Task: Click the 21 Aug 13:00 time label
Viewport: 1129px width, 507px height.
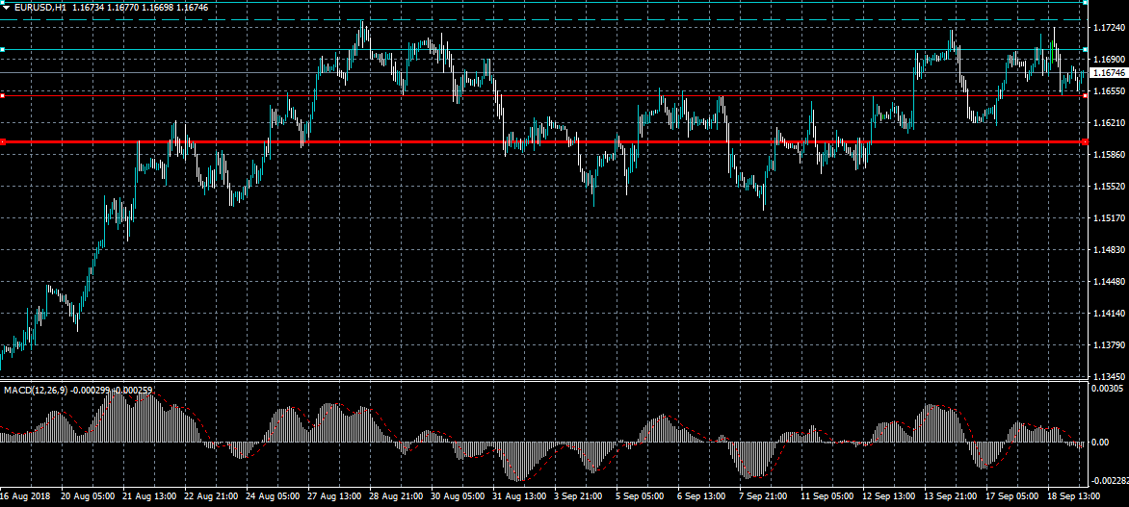Action: click(149, 497)
